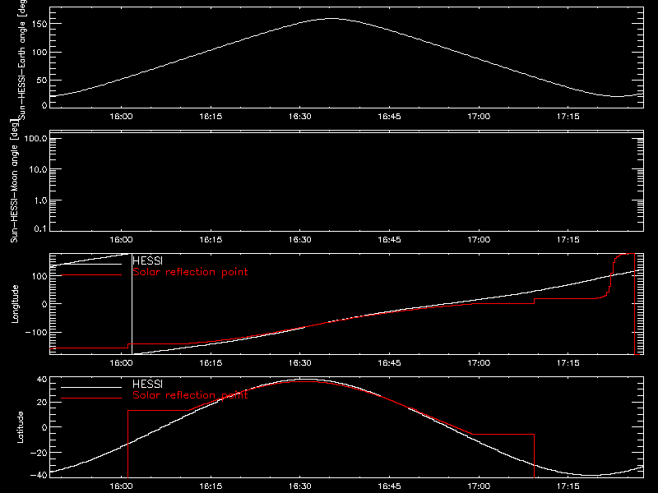
Task: Click the 100 tick on Earth angle axis
Action: pos(39,53)
